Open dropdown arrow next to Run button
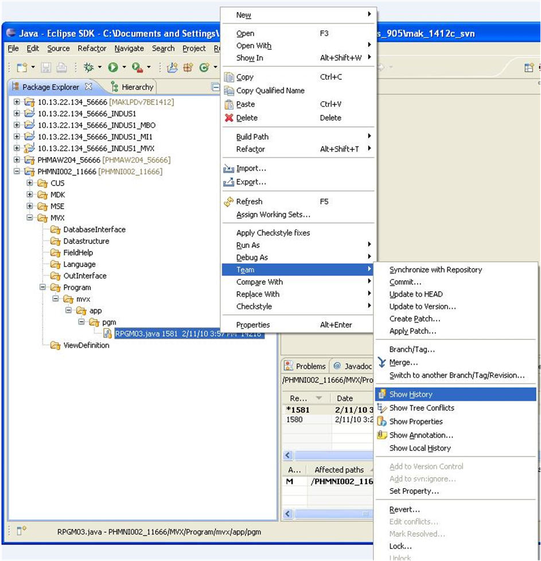This screenshot has width=541, height=561. (123, 68)
